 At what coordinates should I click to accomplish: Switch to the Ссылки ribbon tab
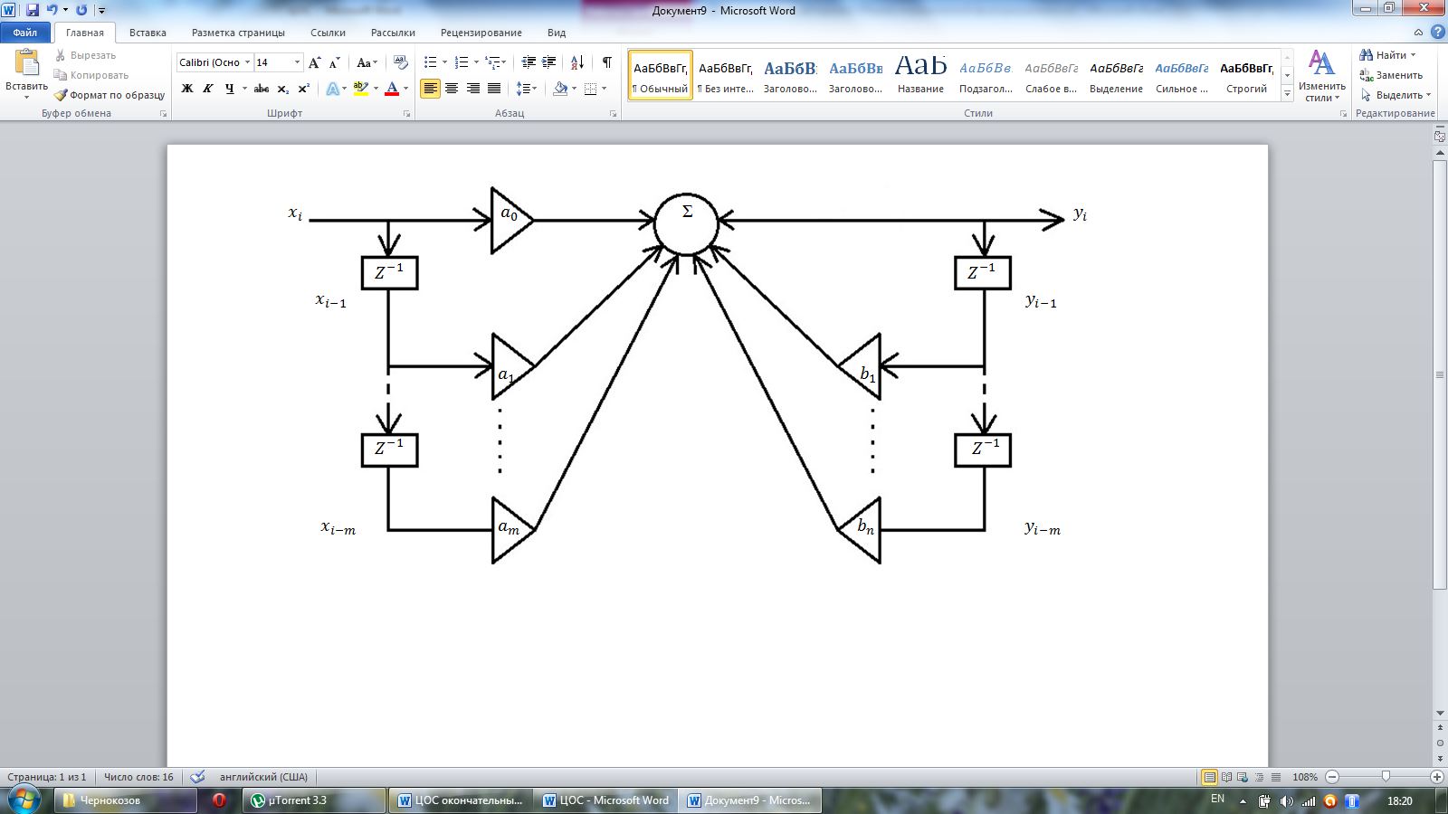pyautogui.click(x=328, y=33)
